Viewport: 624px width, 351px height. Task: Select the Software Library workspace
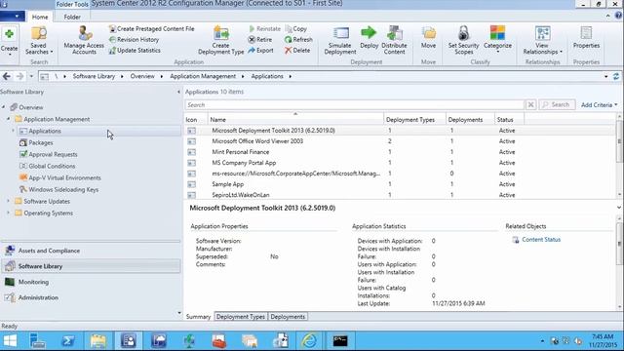91,266
